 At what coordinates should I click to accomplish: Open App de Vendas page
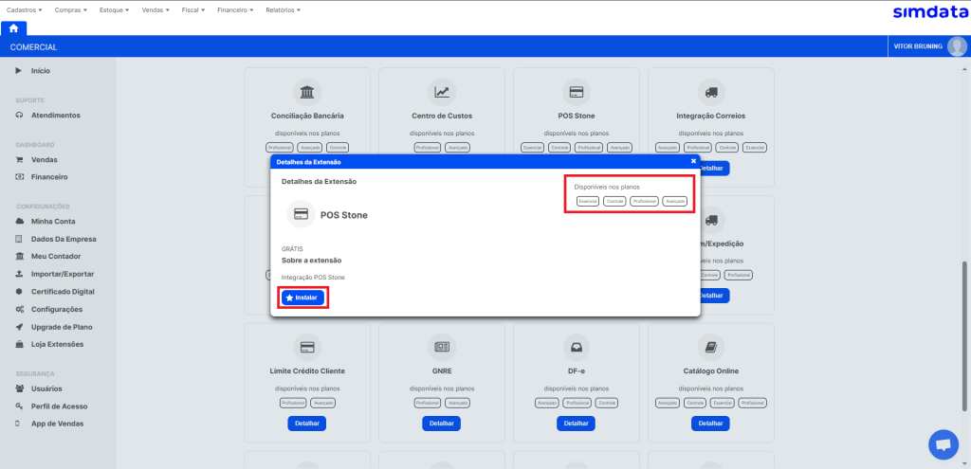[58, 424]
